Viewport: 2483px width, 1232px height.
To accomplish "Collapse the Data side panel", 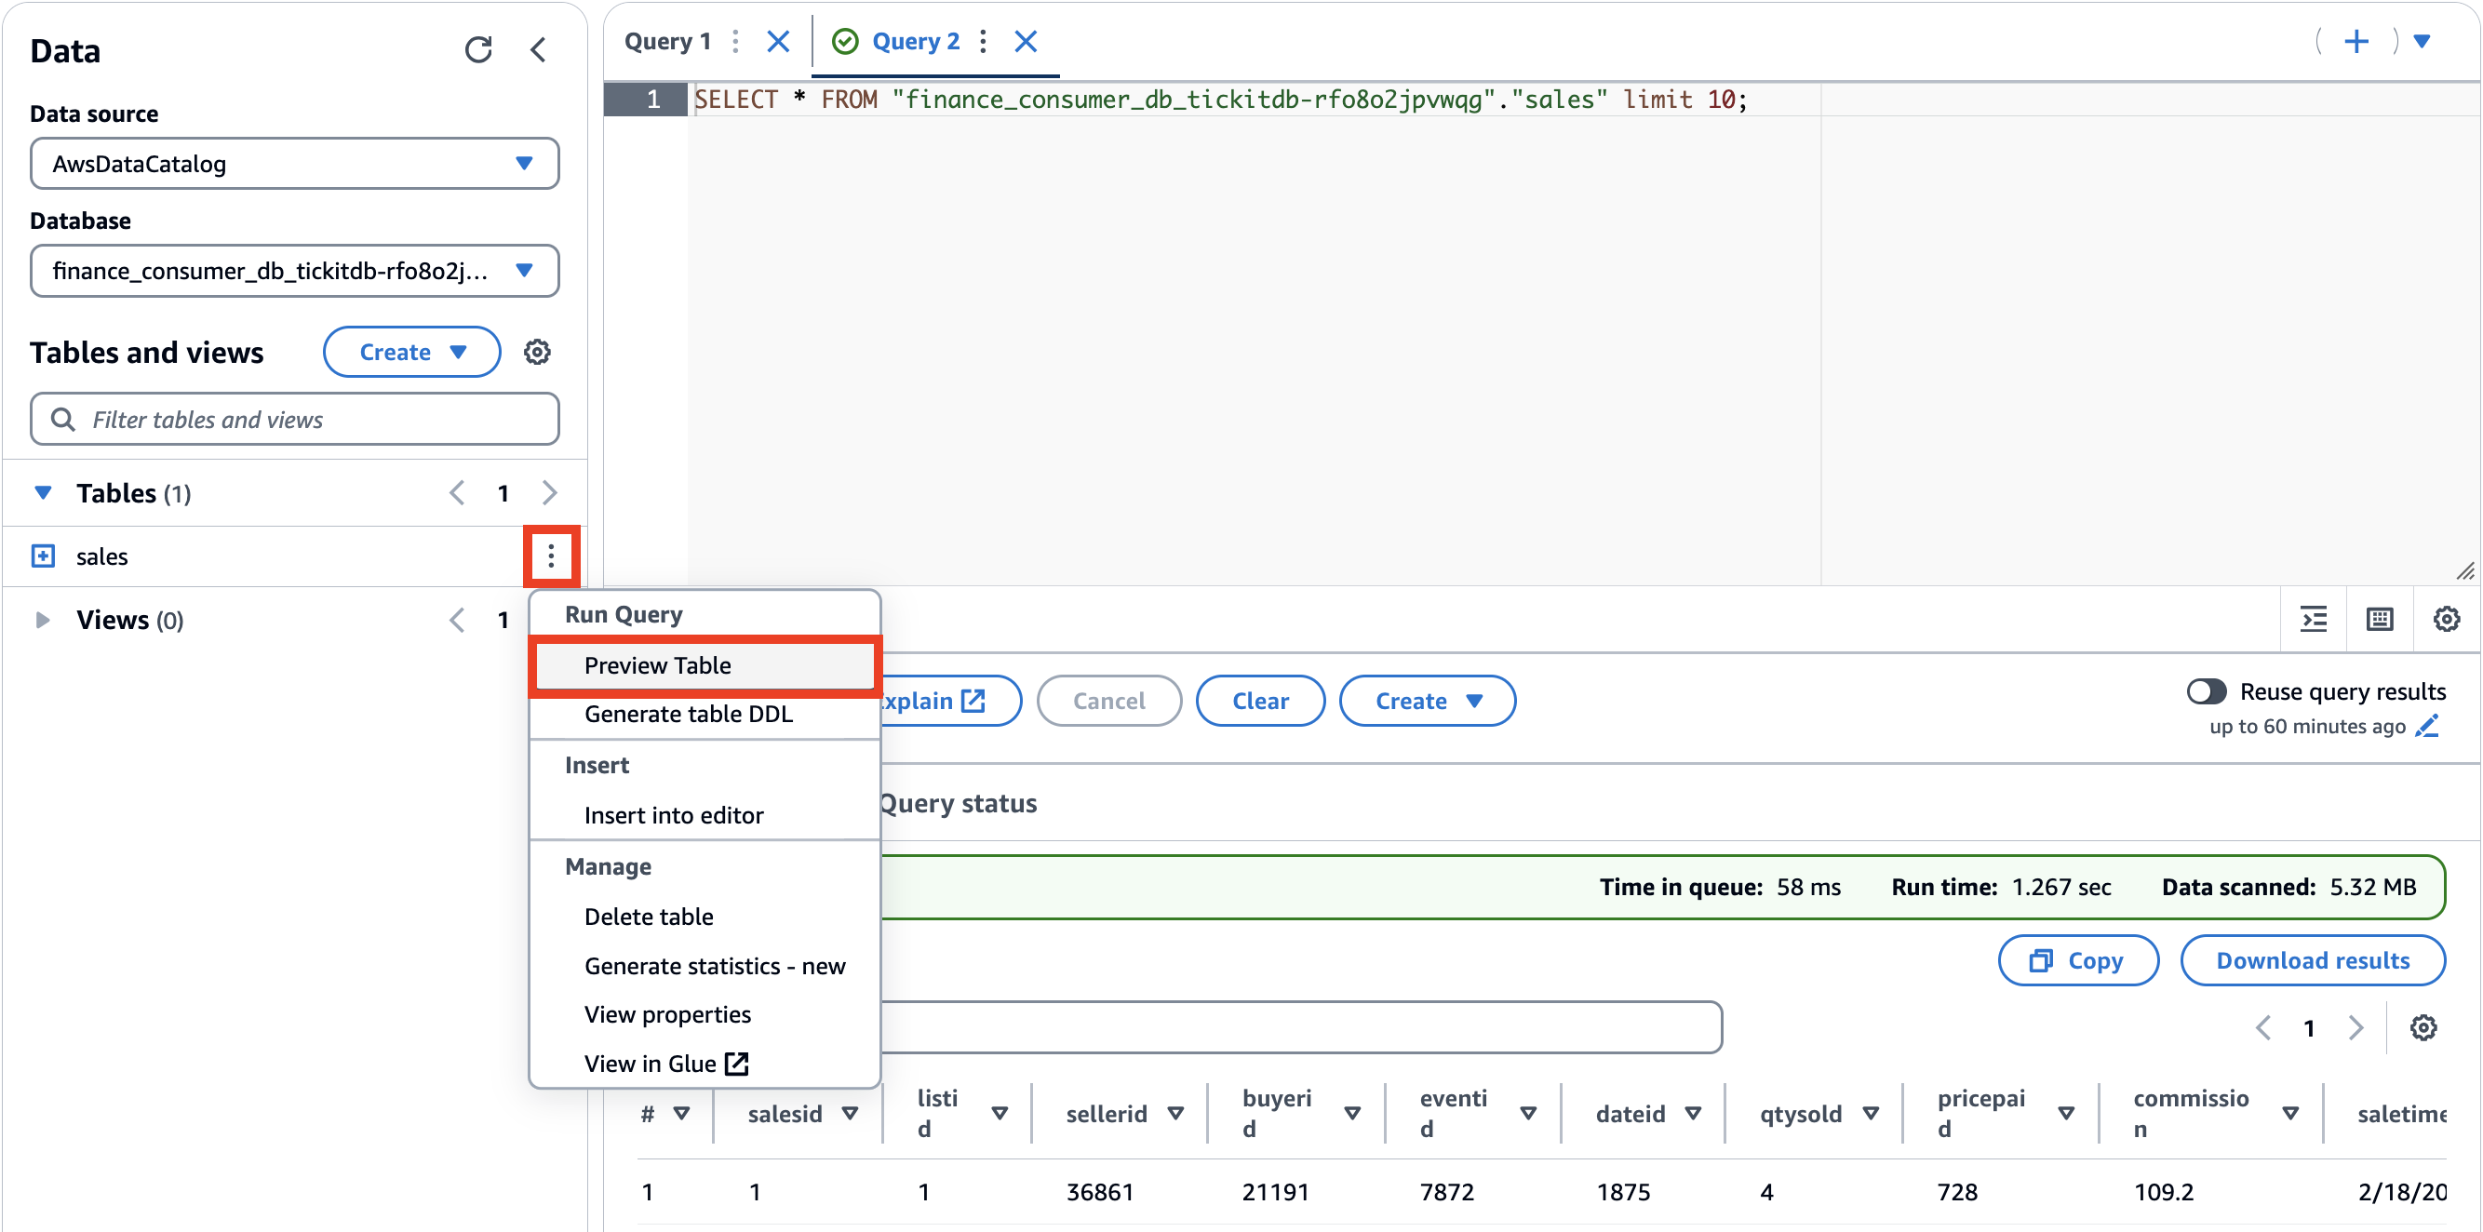I will click(x=539, y=50).
